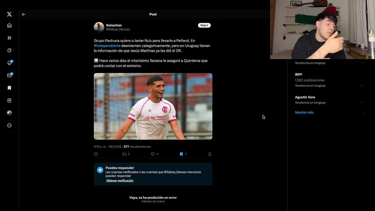Share the post via share icon
This screenshot has width=375, height=211.
[x=210, y=154]
